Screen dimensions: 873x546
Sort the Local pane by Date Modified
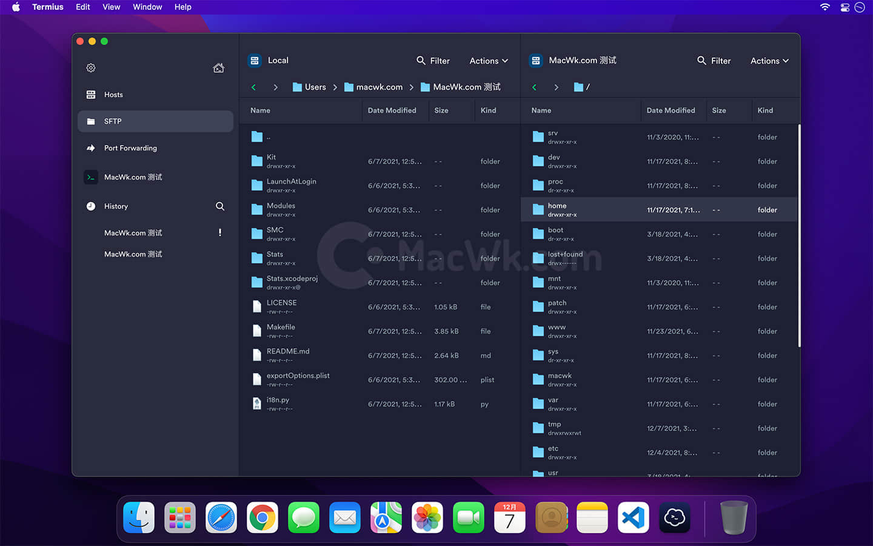click(x=392, y=110)
